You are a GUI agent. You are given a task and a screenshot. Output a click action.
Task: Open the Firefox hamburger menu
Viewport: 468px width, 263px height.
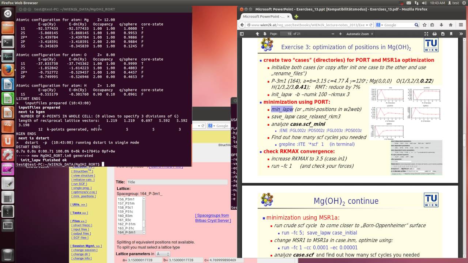pos(460,25)
